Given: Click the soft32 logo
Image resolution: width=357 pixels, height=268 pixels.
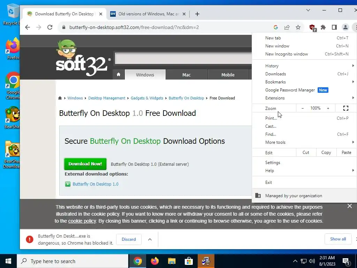Looking at the screenshot, I should tap(83, 58).
